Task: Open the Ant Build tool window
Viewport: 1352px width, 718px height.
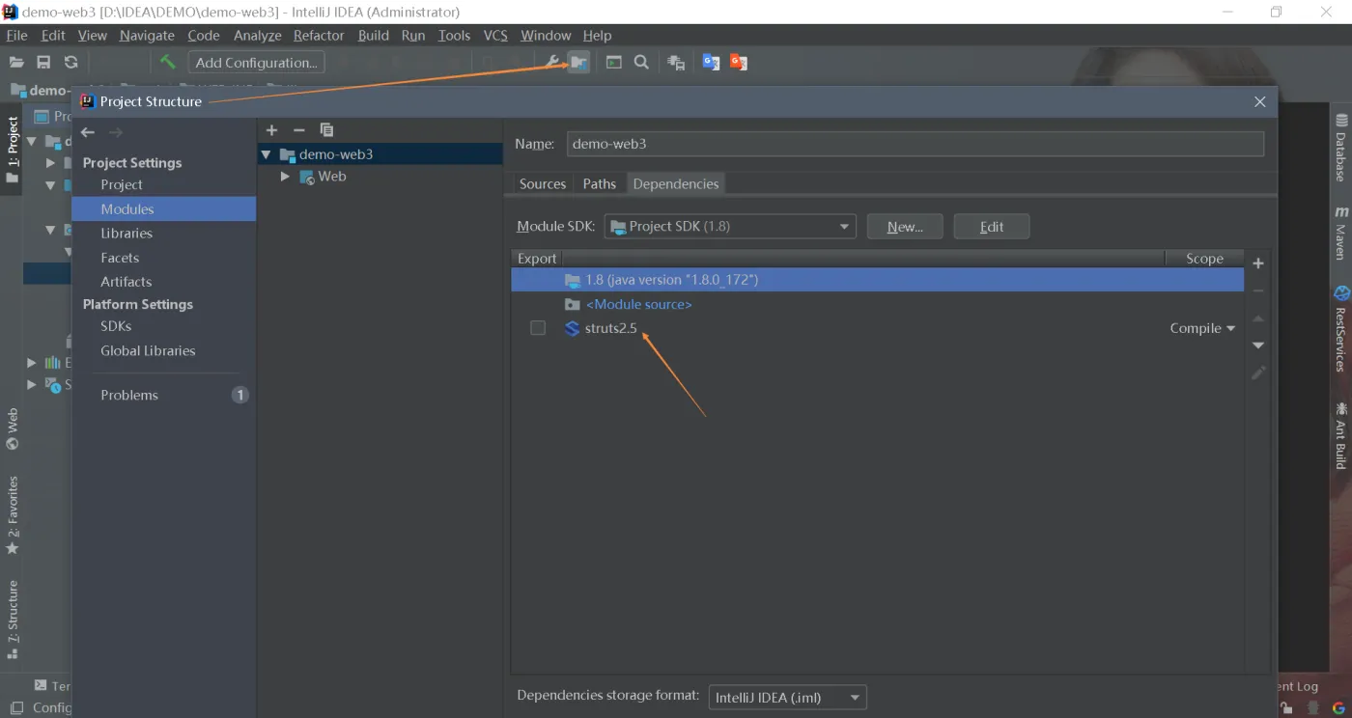Action: pyautogui.click(x=1341, y=436)
